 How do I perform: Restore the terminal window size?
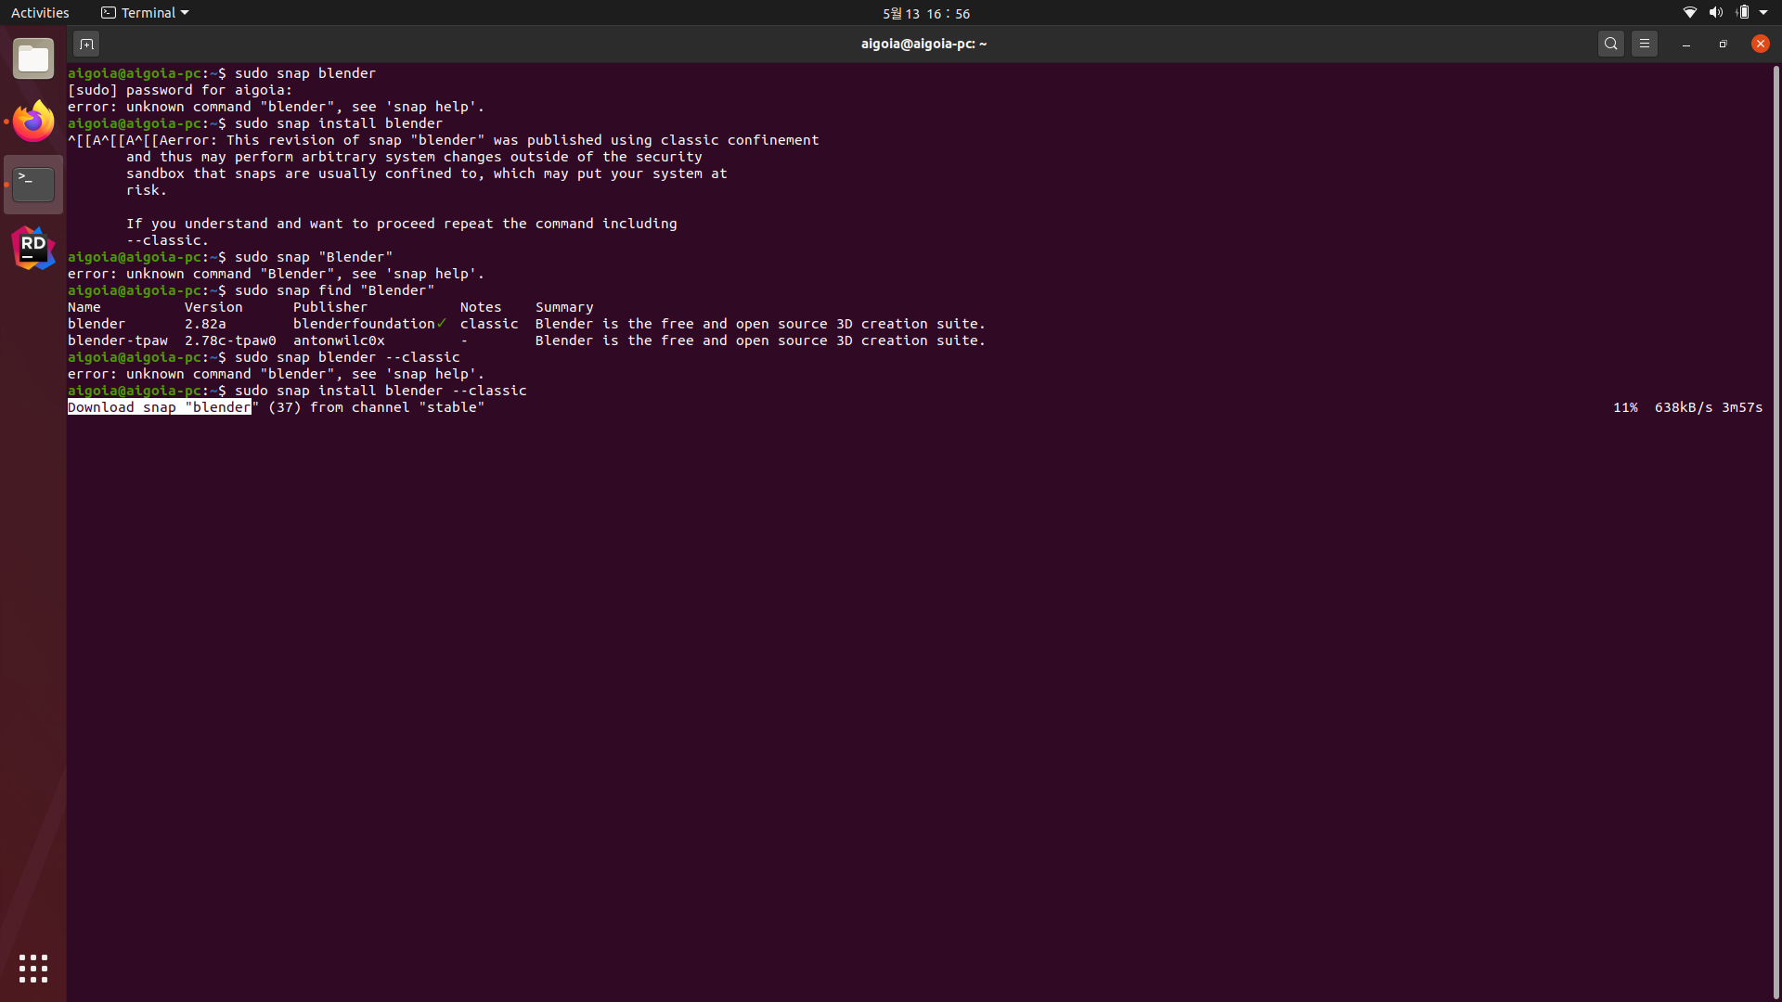[x=1724, y=44]
